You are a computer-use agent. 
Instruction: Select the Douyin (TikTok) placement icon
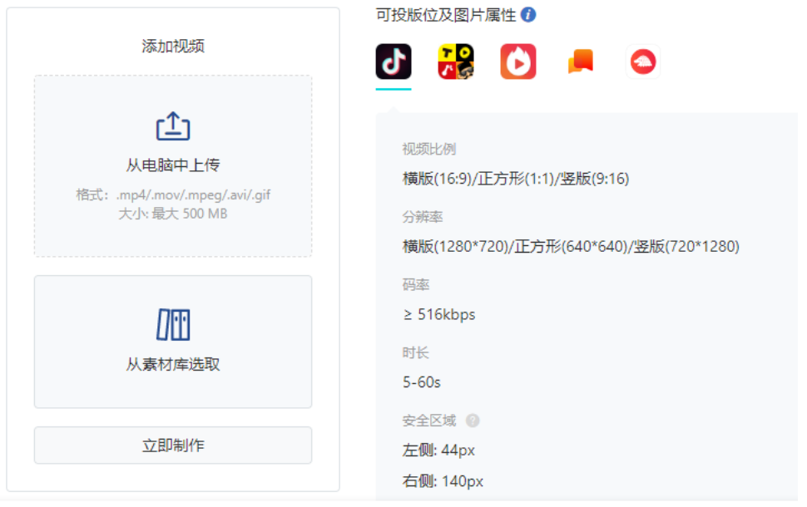394,62
